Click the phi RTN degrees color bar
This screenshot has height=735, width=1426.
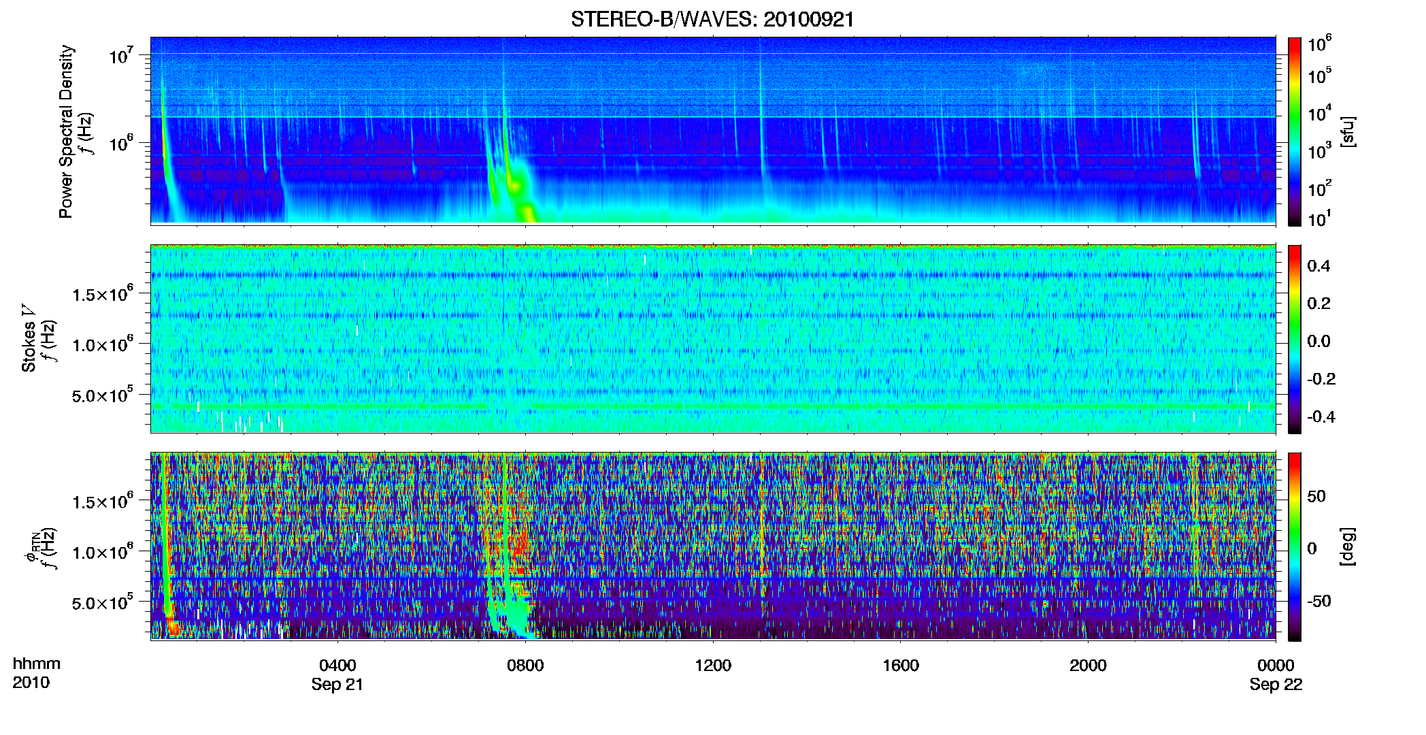tap(1295, 546)
